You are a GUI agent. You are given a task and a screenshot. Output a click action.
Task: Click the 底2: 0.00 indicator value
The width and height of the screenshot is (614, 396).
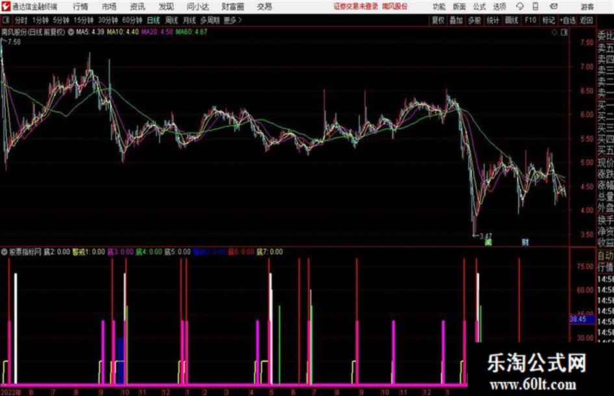click(57, 252)
